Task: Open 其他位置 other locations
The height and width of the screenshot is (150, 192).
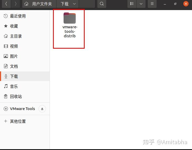Action: tap(25, 121)
